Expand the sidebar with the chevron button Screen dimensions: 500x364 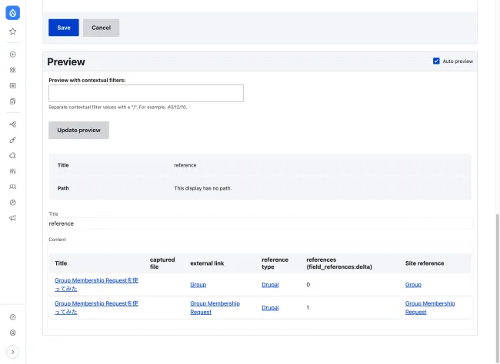(x=12, y=352)
